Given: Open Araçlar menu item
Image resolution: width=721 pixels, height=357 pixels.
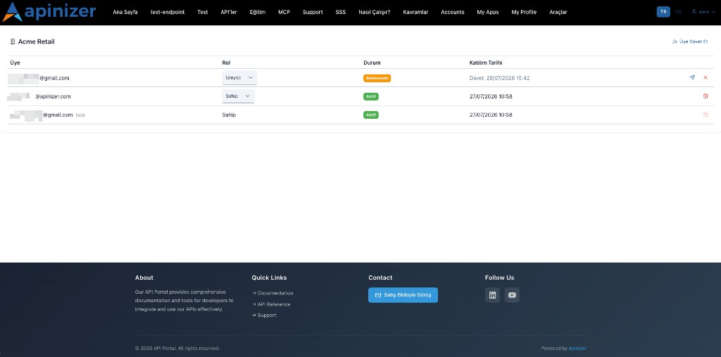Looking at the screenshot, I should click(x=558, y=12).
